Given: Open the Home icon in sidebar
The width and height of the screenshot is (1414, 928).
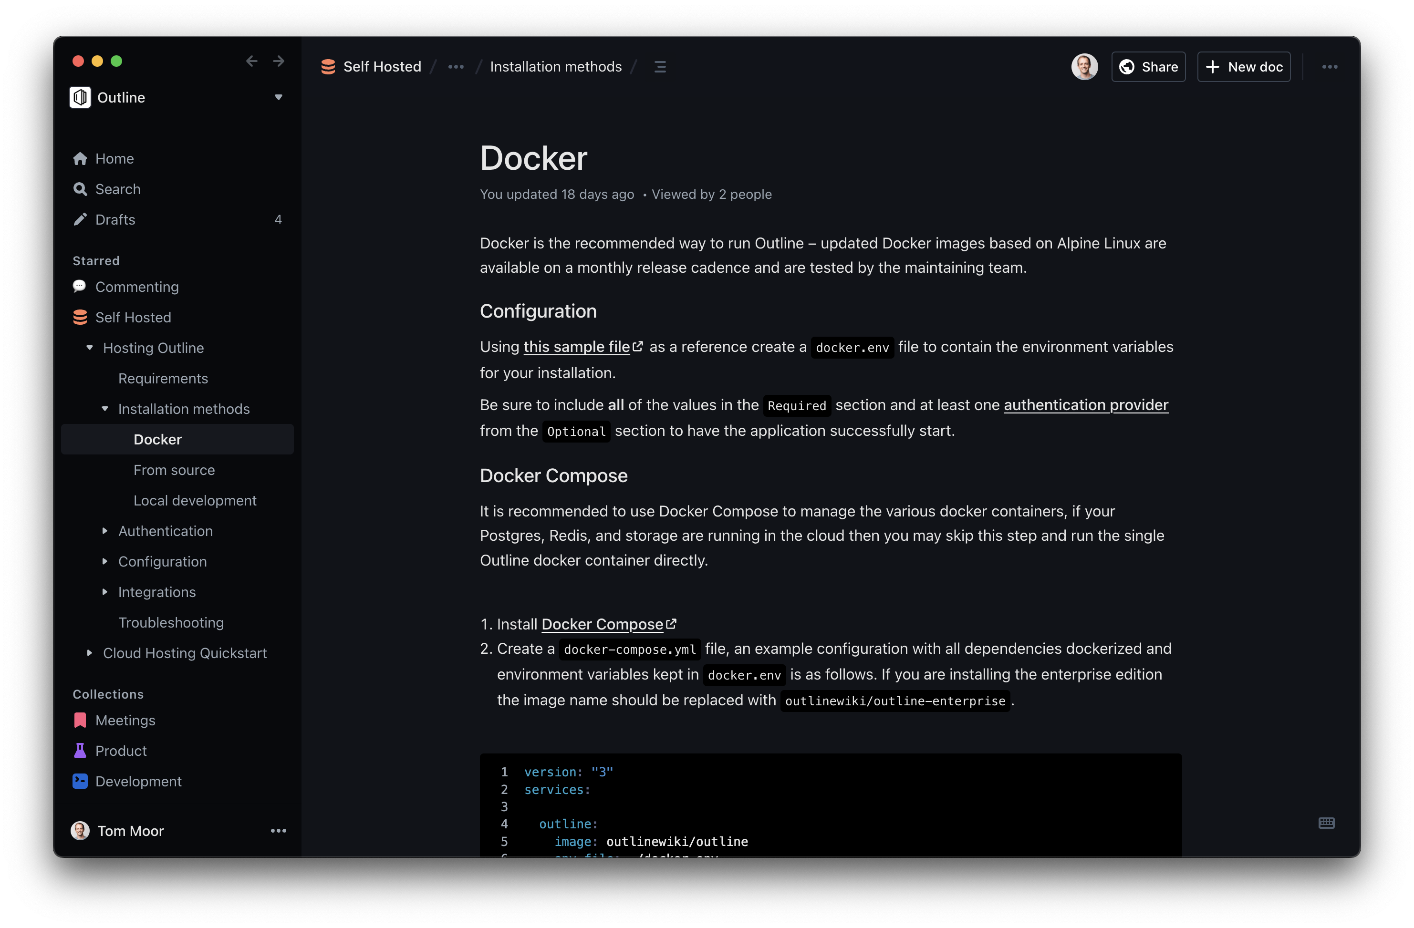Looking at the screenshot, I should 80,158.
